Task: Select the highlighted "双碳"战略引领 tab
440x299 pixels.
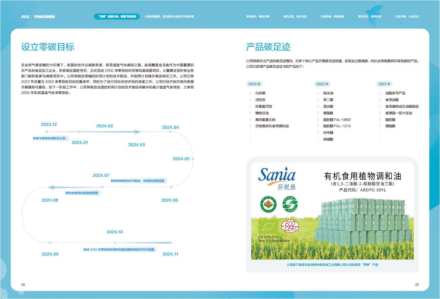Action: pos(117,17)
